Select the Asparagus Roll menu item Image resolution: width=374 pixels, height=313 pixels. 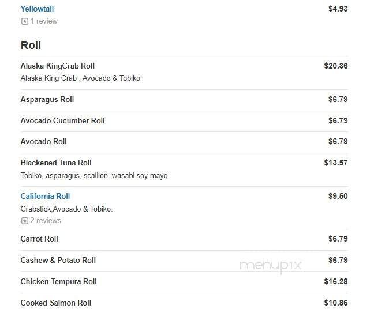click(x=47, y=99)
